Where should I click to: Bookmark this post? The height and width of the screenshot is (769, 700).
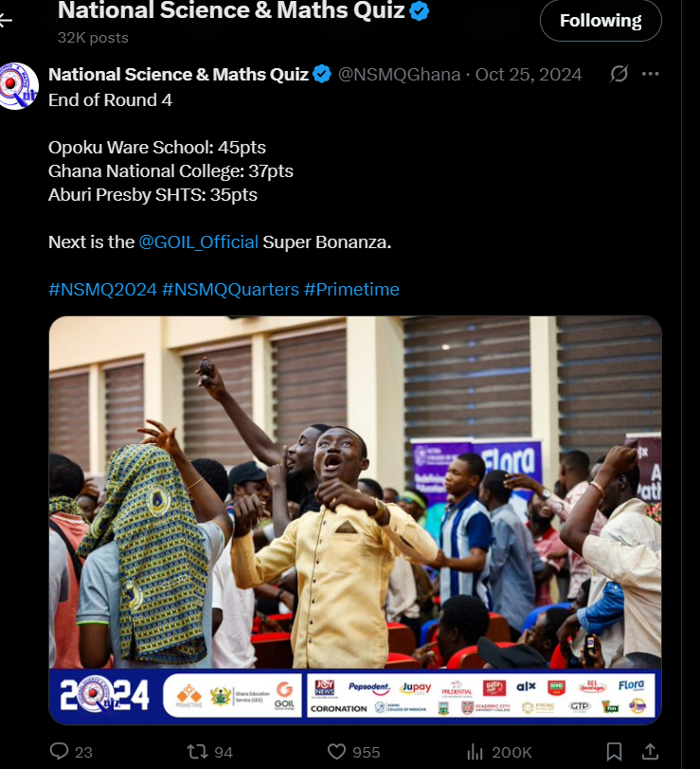614,751
